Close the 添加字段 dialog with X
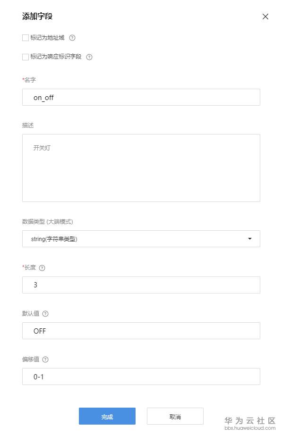Viewport: 282px width, 435px height. click(265, 17)
